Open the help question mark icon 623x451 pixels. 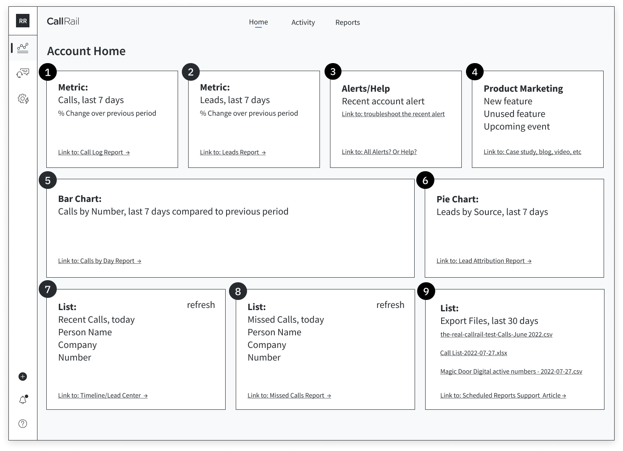pyautogui.click(x=23, y=424)
